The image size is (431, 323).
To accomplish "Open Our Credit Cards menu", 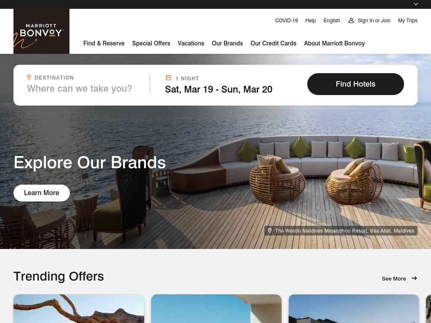I will (274, 43).
